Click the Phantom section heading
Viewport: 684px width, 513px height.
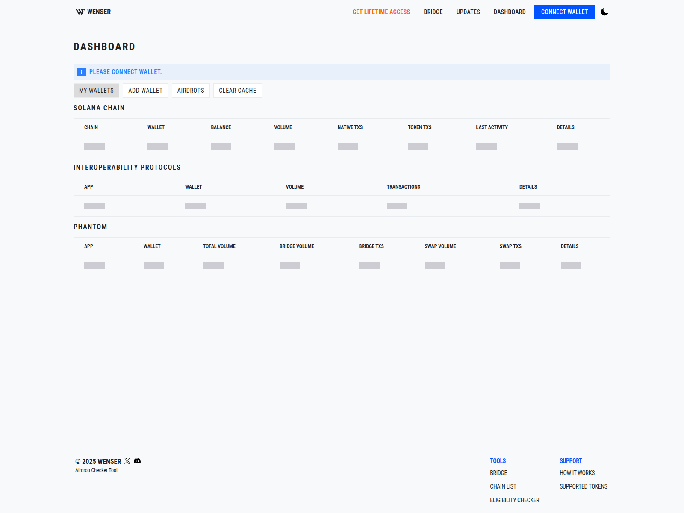coord(90,227)
